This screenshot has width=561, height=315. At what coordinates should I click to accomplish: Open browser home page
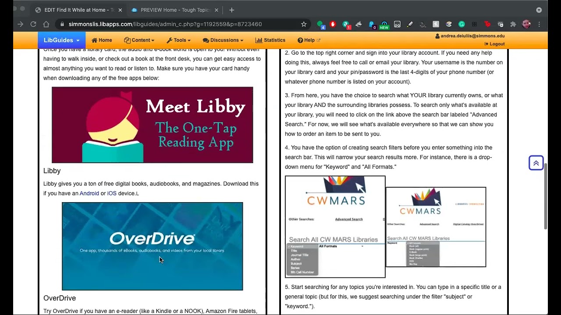click(46, 24)
